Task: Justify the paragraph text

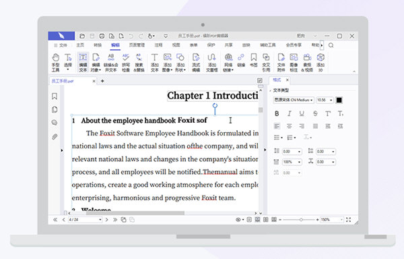Action: [x=315, y=126]
